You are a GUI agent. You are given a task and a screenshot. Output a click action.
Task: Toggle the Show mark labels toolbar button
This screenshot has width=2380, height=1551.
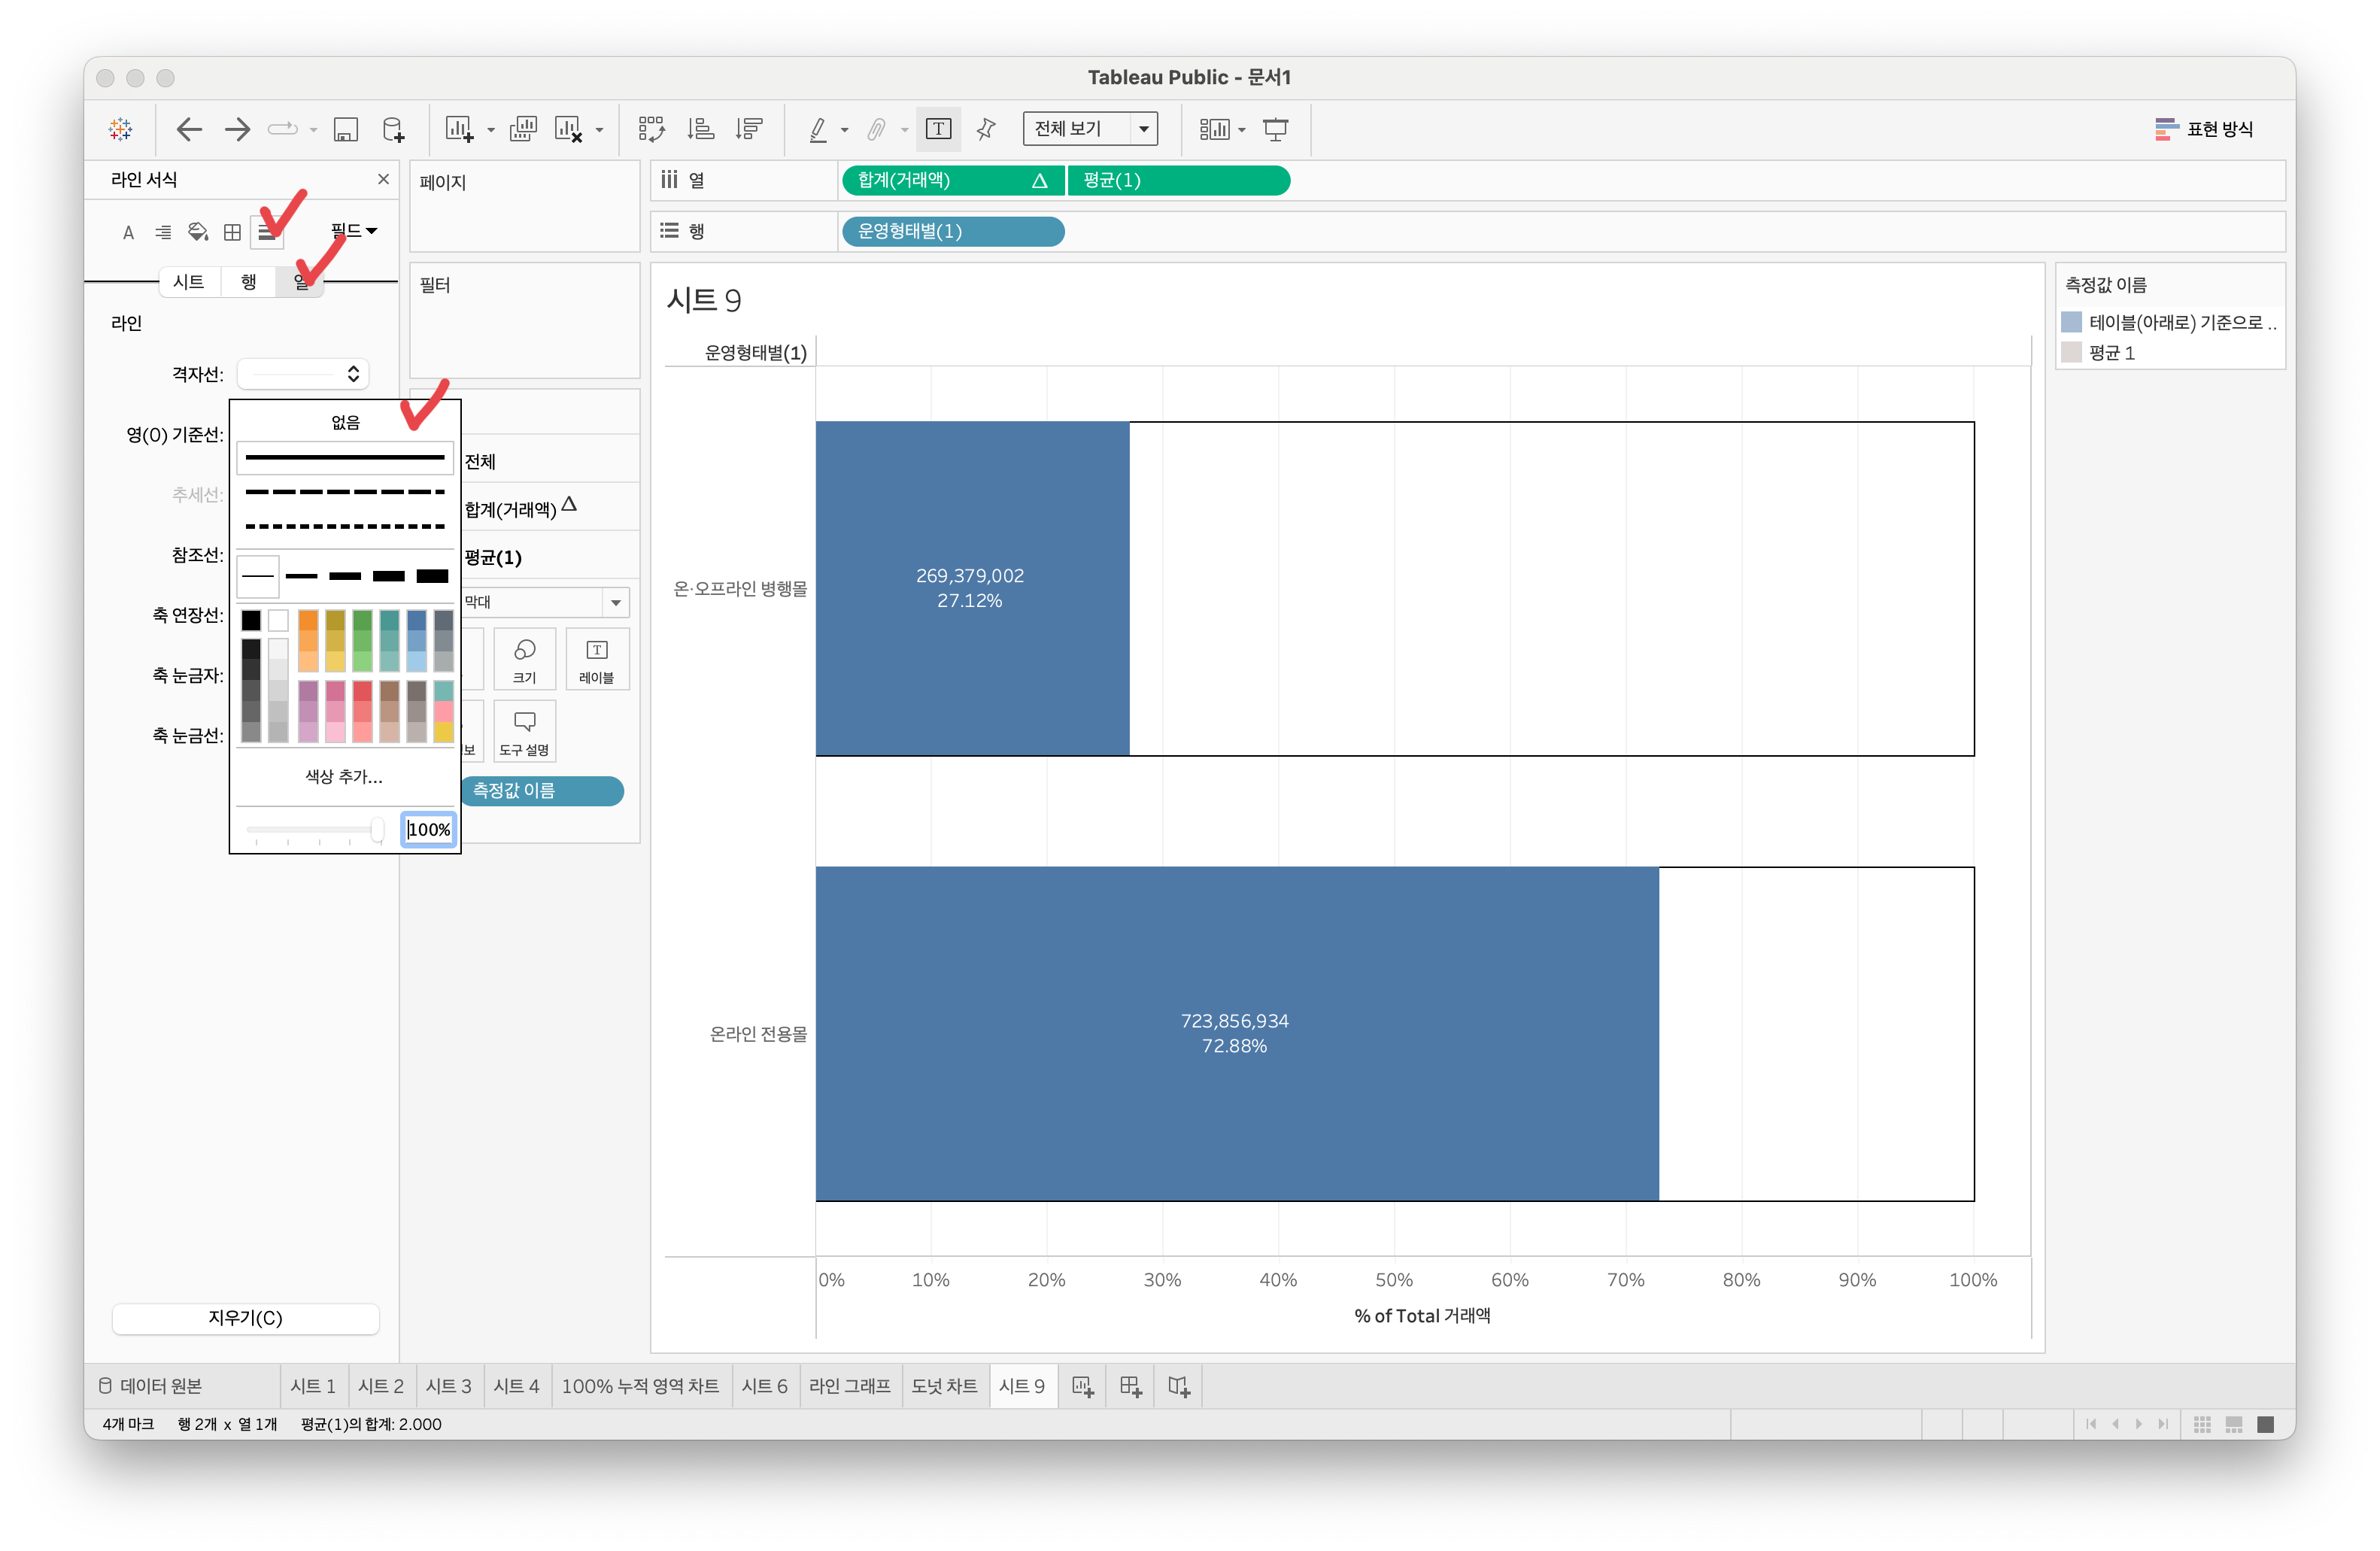point(938,129)
